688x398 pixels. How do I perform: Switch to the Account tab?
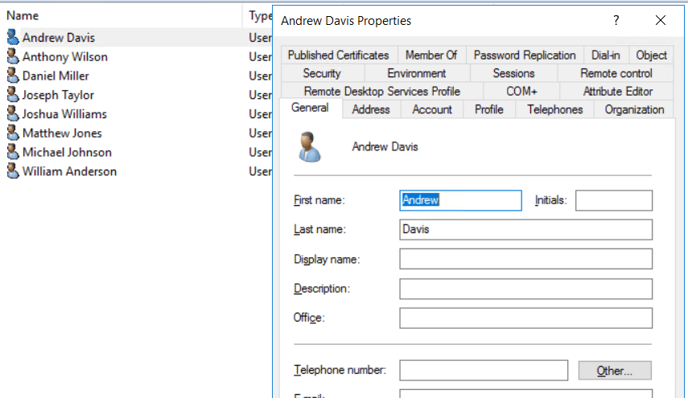[432, 109]
